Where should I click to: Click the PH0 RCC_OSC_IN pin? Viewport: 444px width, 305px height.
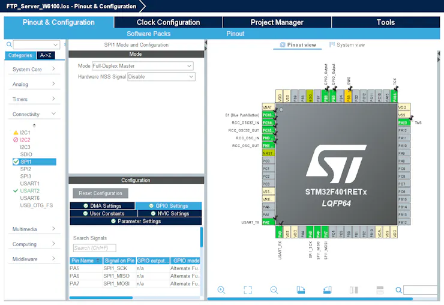point(268,137)
